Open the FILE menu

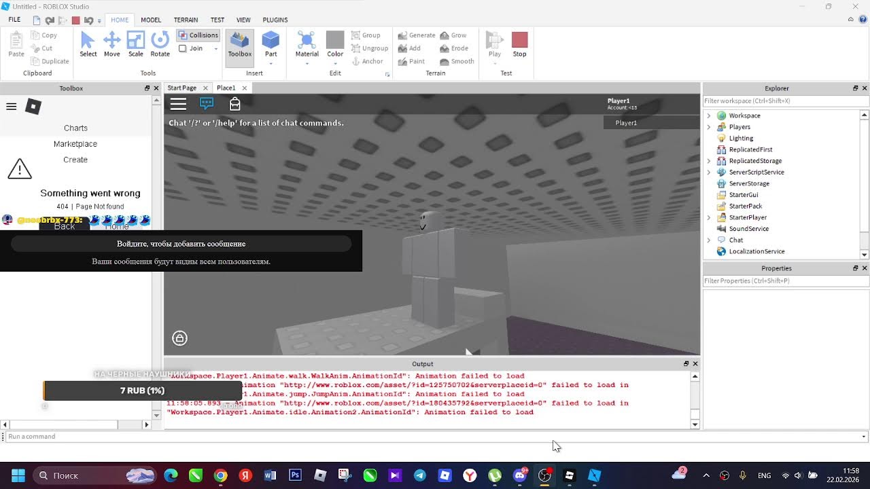(x=14, y=20)
